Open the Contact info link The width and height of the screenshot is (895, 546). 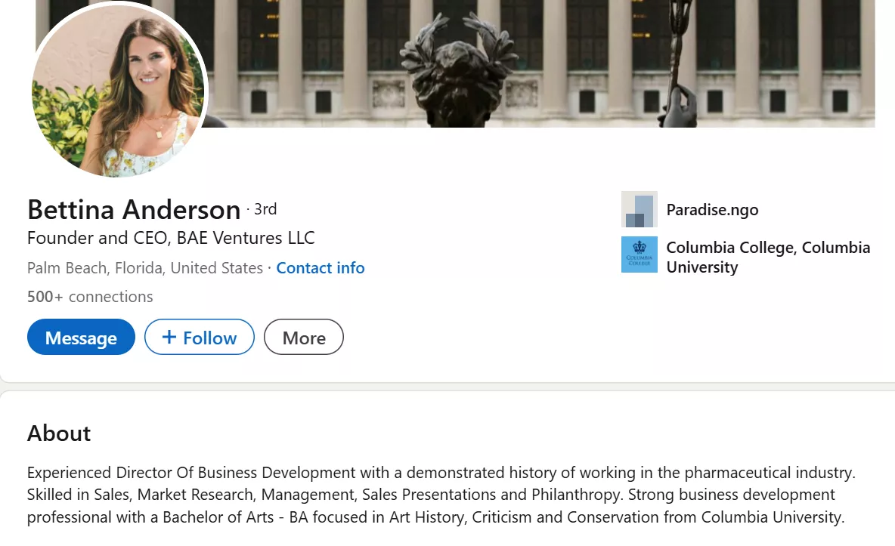point(321,268)
